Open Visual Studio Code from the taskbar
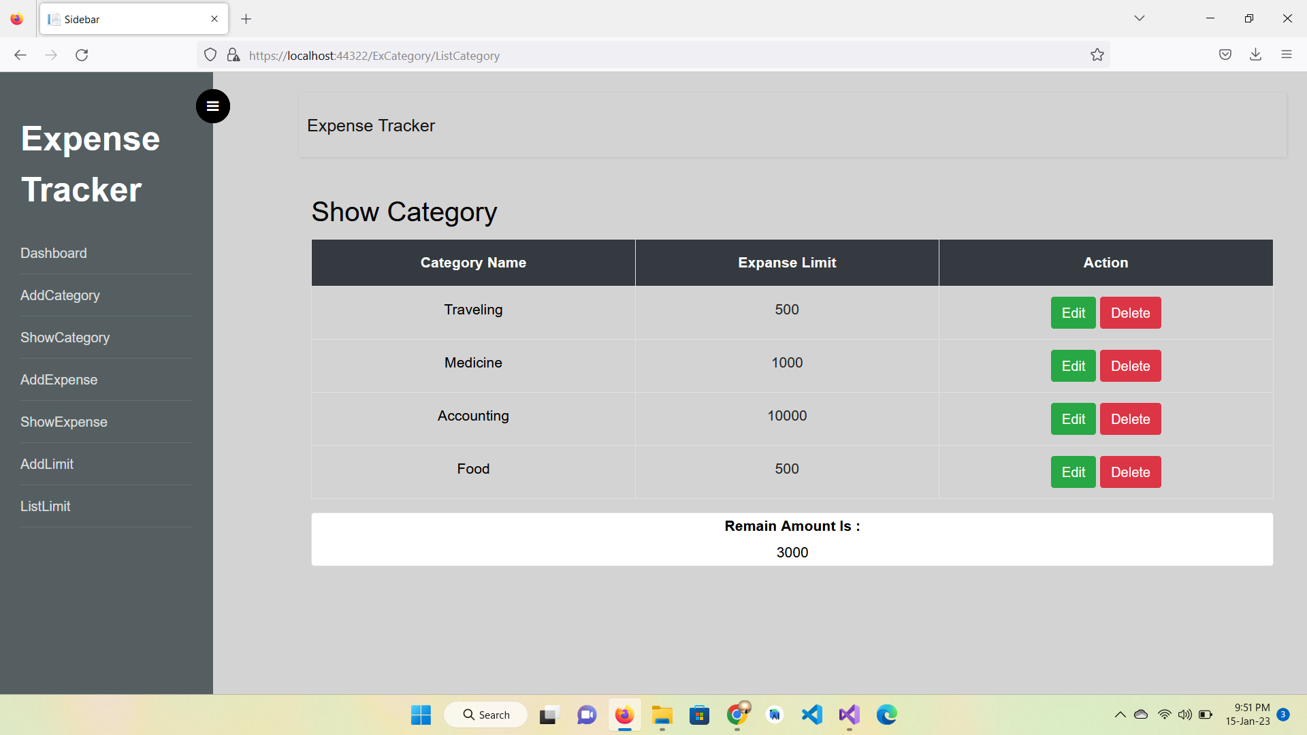 coord(811,715)
